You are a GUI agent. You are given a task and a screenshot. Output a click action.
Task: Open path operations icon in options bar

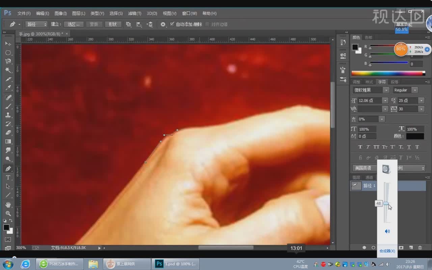(128, 24)
